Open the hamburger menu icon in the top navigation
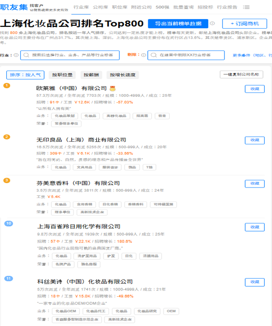The image size is (272, 326). click(246, 7)
